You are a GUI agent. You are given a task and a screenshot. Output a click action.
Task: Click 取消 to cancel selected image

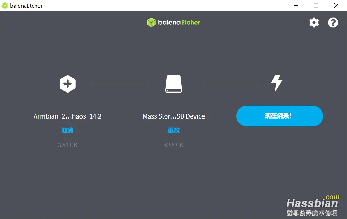coord(68,130)
